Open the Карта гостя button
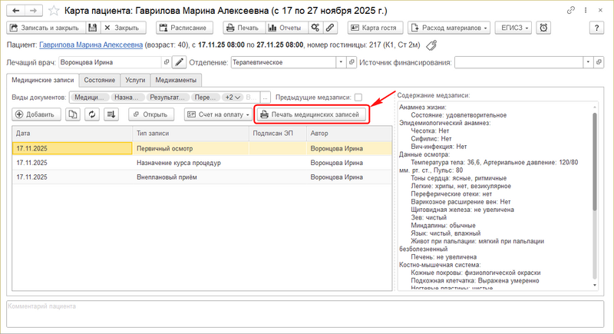 tap(375, 28)
